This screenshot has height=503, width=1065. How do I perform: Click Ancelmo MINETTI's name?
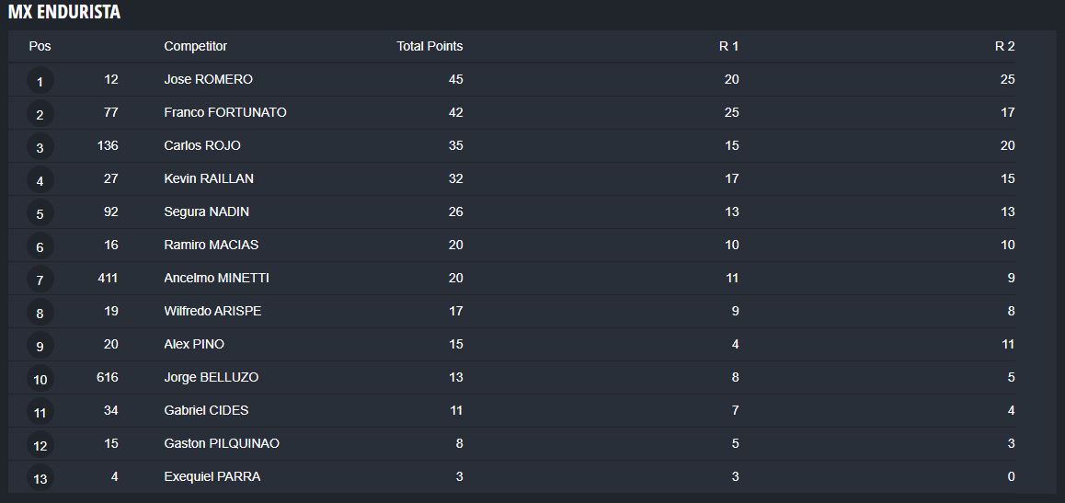(212, 278)
